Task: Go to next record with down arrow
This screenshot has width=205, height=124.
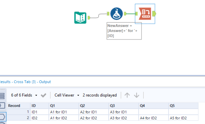Action: [136, 95]
